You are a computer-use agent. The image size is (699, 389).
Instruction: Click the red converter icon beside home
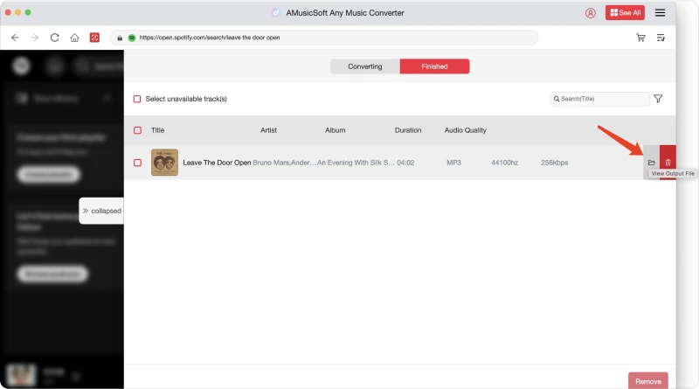[x=94, y=38]
